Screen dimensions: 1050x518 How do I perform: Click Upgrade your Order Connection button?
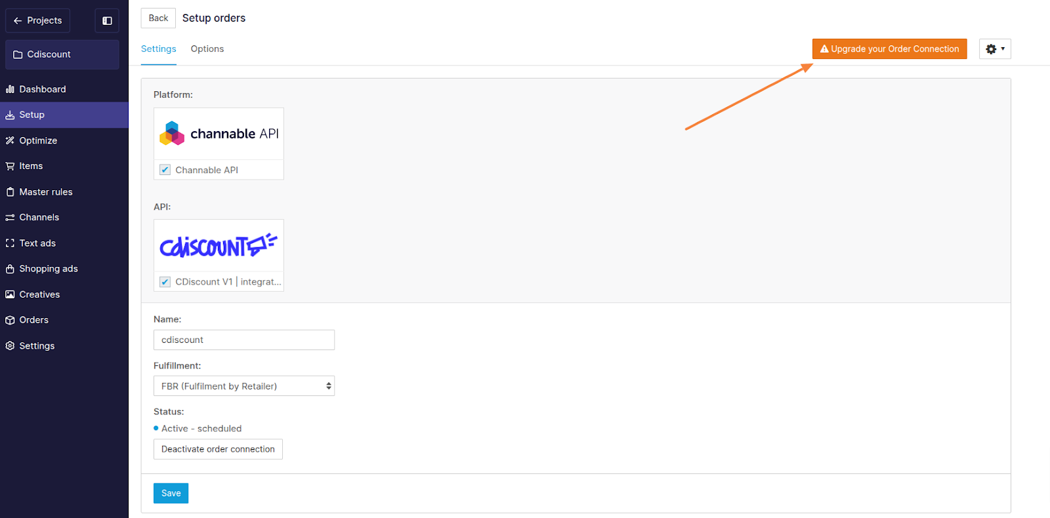coord(889,49)
